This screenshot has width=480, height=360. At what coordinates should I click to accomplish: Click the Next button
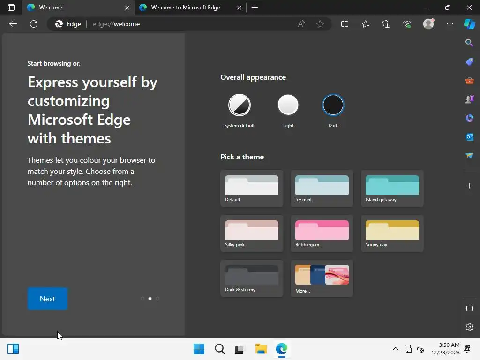(47, 299)
